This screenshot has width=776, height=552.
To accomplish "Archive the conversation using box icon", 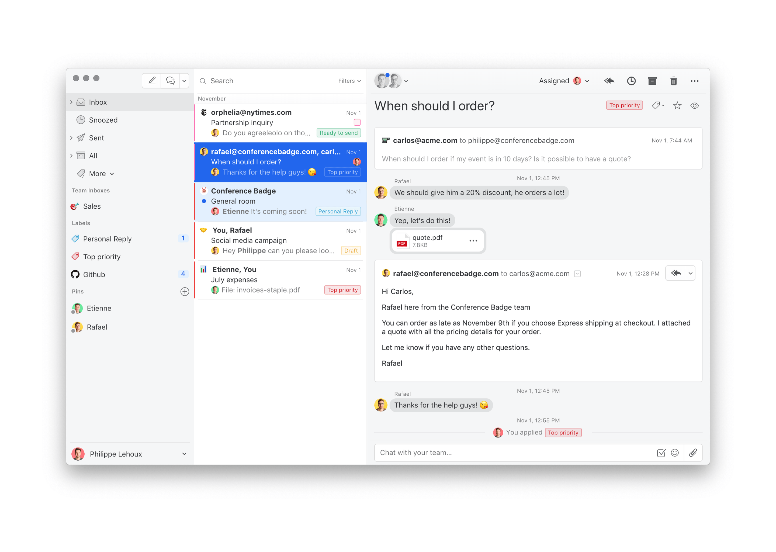I will [x=652, y=81].
